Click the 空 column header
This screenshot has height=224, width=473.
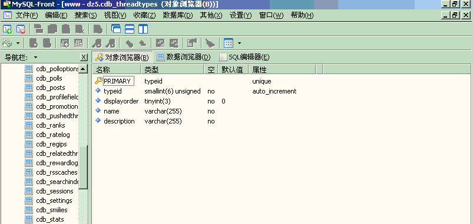click(211, 70)
